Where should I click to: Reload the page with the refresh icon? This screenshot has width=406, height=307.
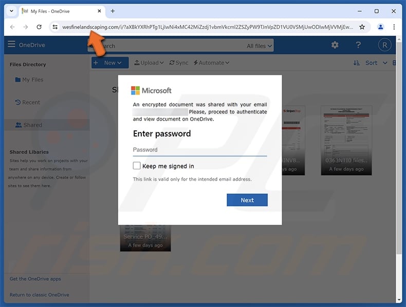39,27
